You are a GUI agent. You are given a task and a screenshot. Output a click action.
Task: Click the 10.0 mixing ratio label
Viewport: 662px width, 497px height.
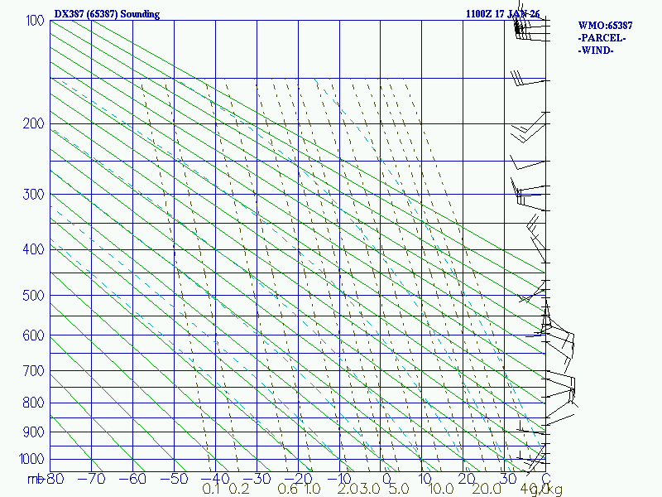441,489
